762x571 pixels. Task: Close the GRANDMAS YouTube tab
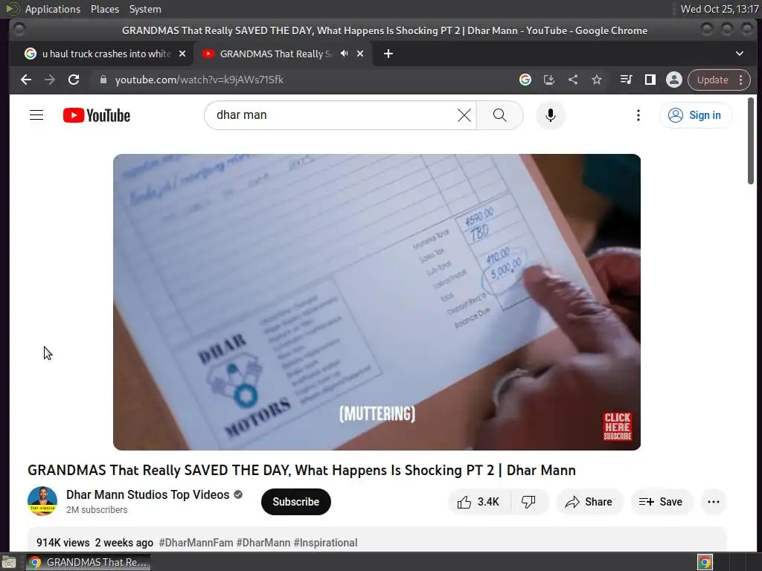360,54
